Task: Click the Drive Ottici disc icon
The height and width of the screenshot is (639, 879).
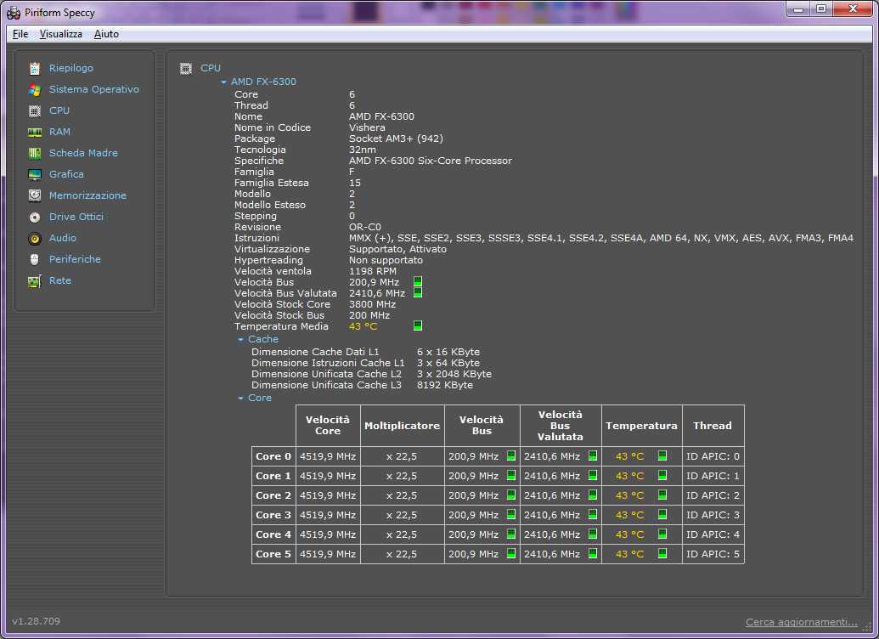Action: point(35,218)
